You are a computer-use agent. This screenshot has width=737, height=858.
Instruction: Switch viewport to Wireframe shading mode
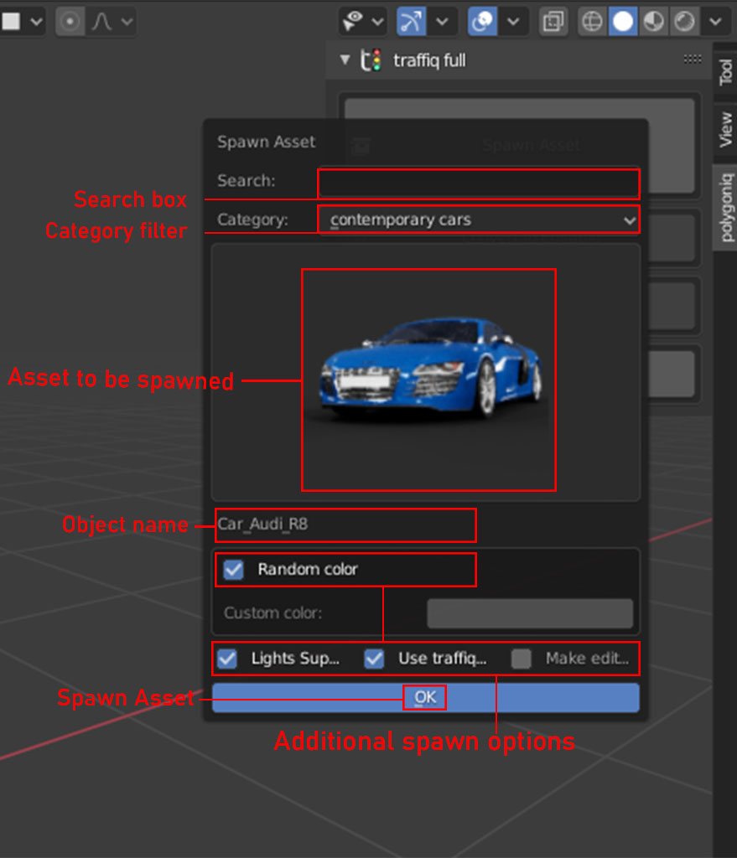pos(591,21)
